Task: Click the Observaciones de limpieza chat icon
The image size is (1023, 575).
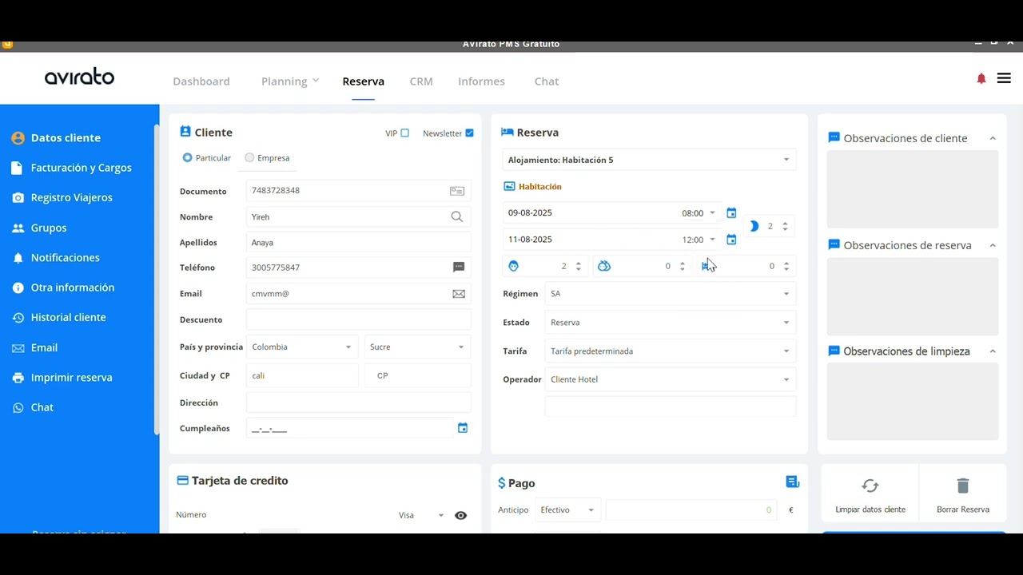Action: 834,351
